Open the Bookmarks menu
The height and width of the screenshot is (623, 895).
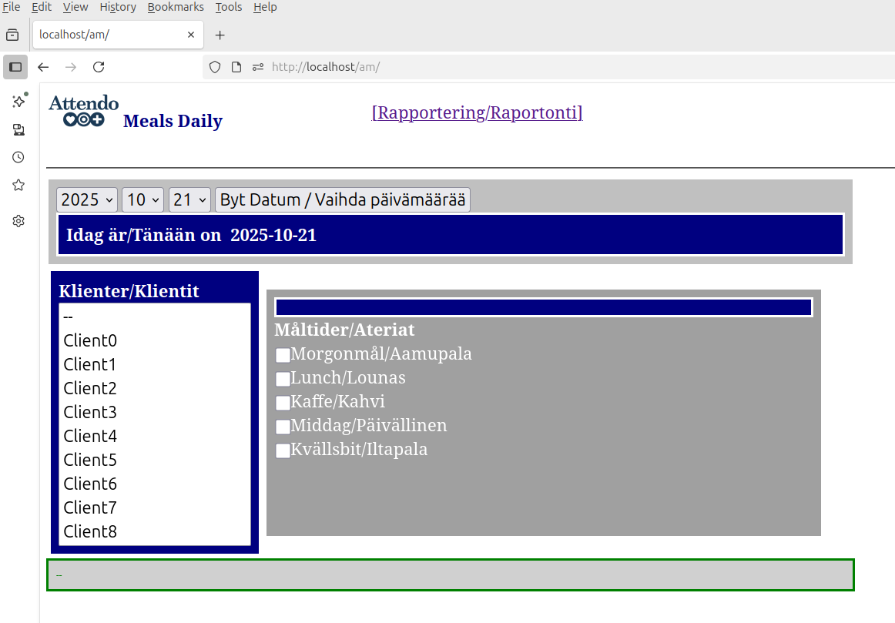176,7
